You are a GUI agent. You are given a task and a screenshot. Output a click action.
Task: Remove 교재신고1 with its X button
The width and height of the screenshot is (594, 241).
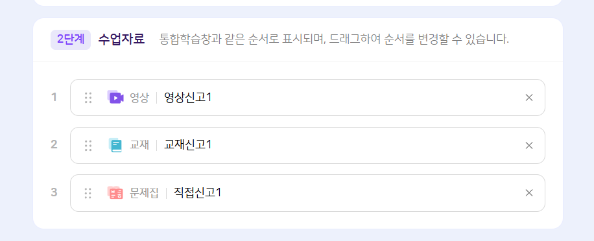529,145
